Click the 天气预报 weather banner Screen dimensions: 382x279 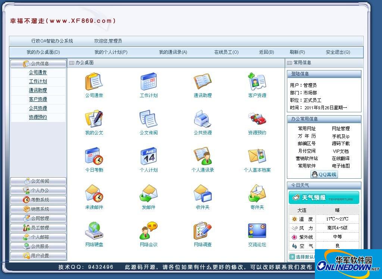[x=324, y=198]
